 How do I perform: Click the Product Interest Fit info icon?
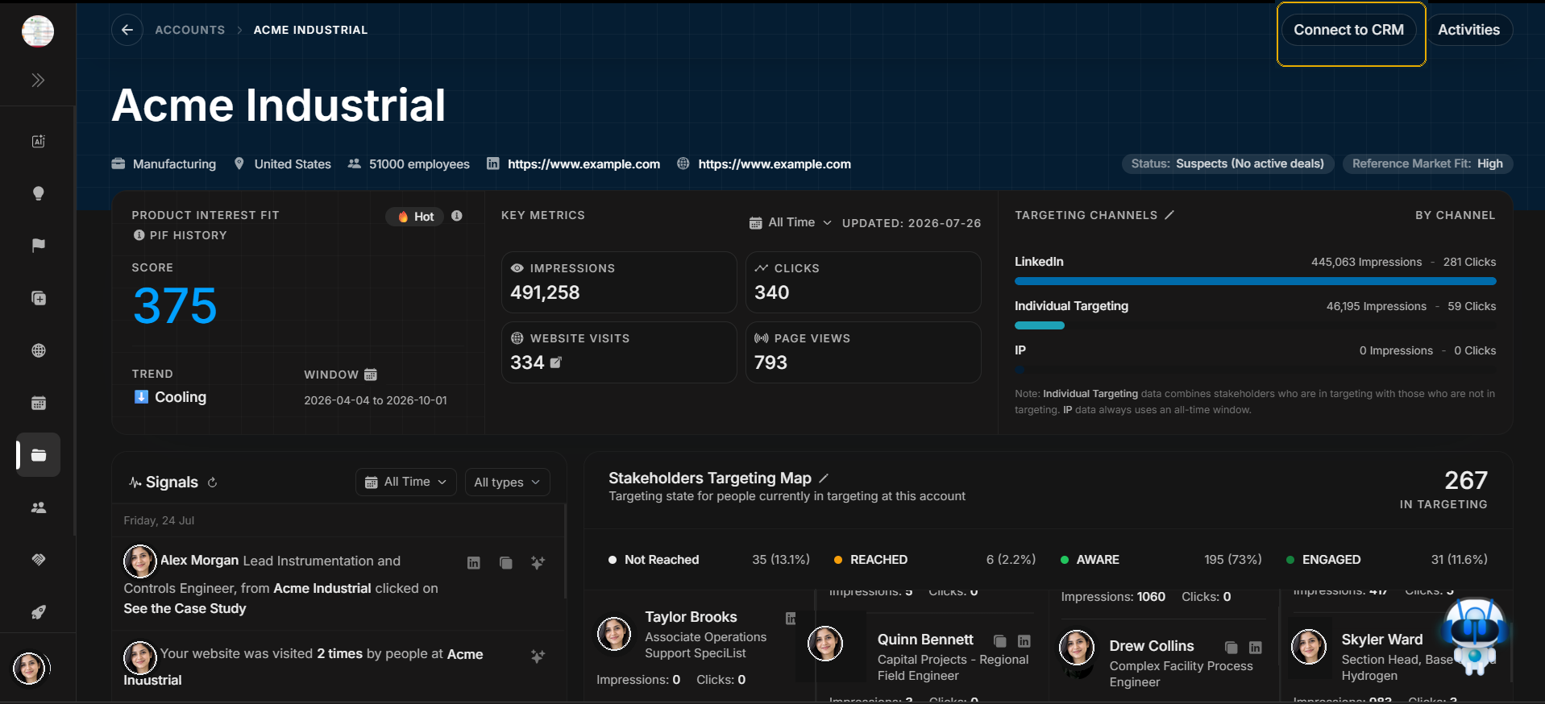click(457, 216)
